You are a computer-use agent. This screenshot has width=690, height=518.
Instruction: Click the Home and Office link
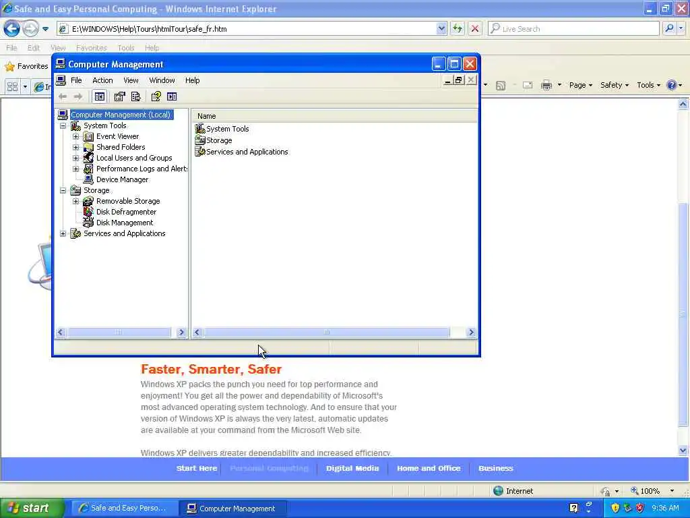(429, 468)
